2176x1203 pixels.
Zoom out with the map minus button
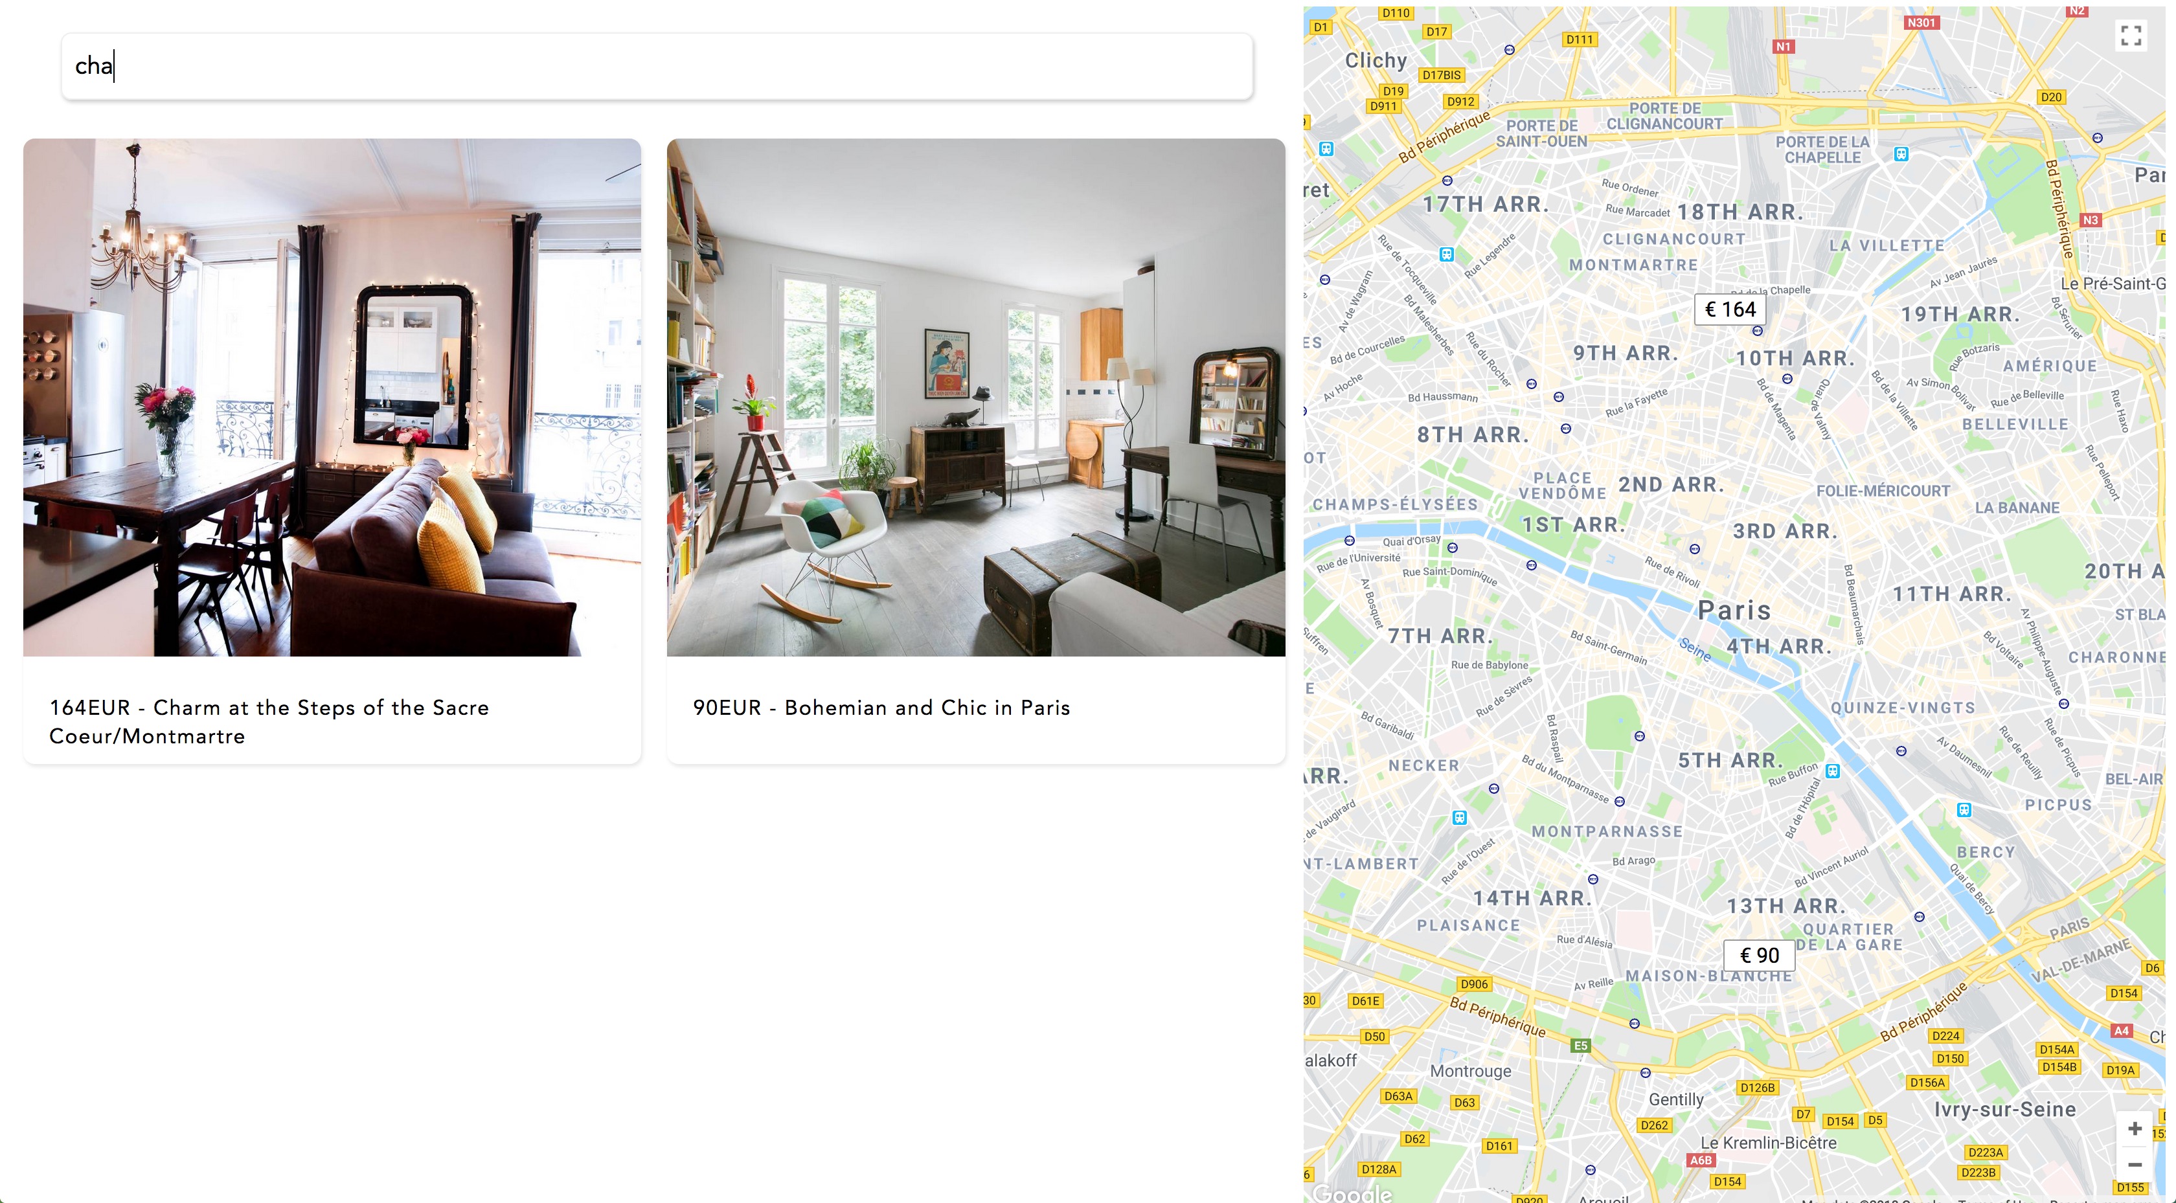2135,1165
